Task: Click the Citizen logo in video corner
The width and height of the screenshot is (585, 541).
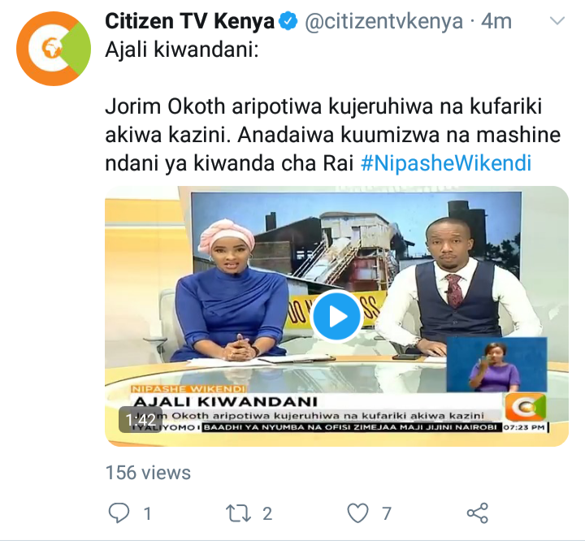Action: pyautogui.click(x=526, y=407)
